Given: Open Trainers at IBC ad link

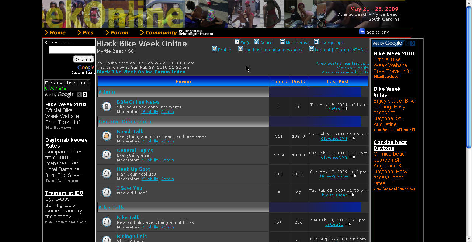Looking at the screenshot, I should coord(64,193).
